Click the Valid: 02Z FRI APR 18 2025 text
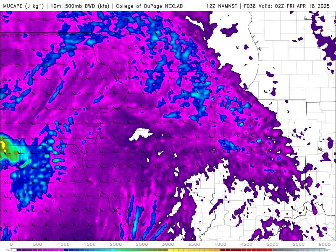 (x=294, y=6)
